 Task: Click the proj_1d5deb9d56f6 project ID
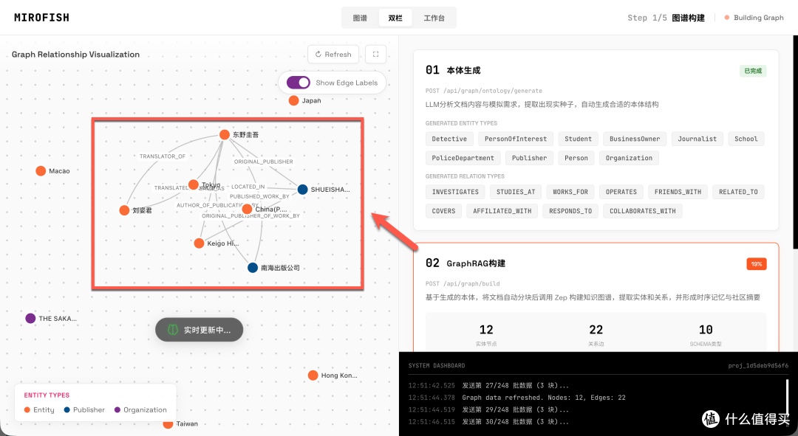tap(758, 366)
